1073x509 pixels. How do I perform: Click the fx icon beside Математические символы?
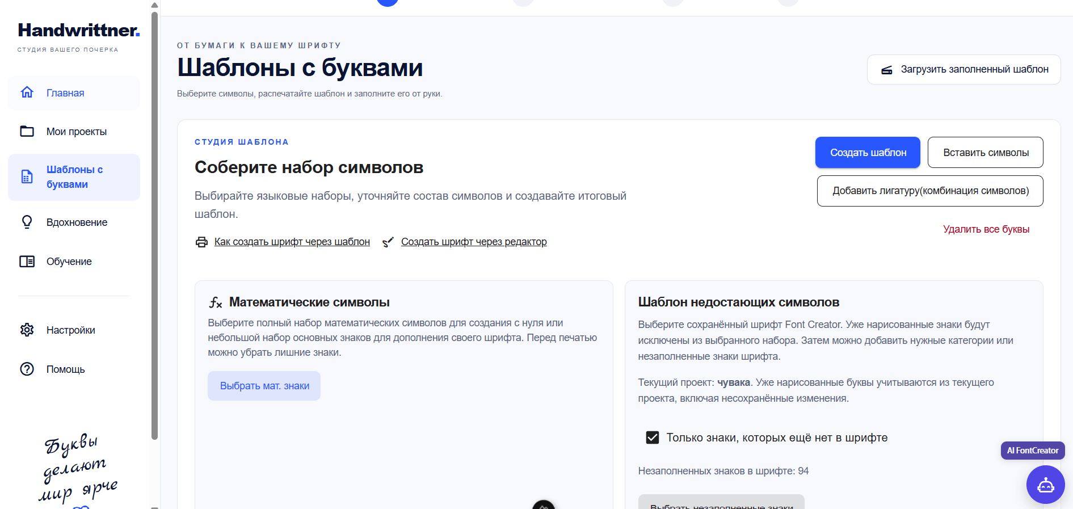(215, 302)
